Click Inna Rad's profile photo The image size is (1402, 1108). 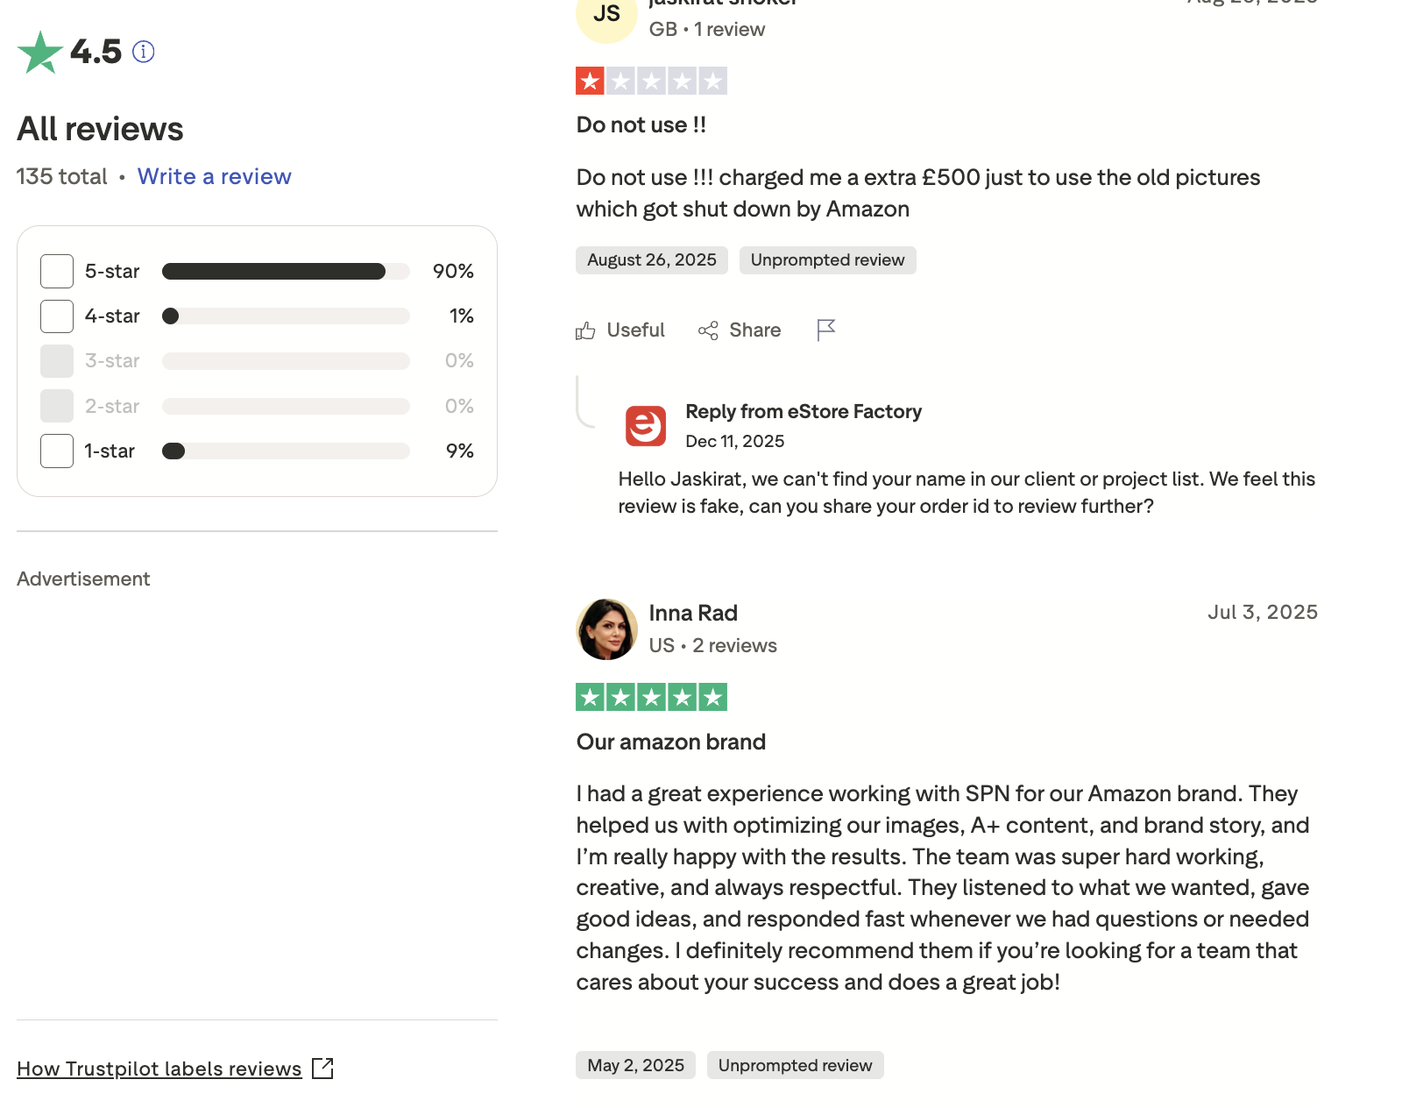click(x=606, y=629)
